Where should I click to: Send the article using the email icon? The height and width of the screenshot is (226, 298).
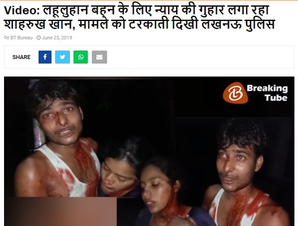[99, 57]
